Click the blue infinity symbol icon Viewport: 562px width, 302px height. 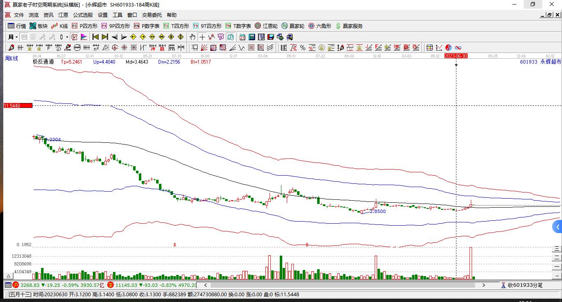[458, 48]
